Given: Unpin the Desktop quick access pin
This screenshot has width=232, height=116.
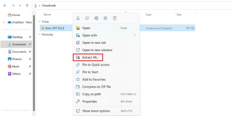Looking at the screenshot, I should pyautogui.click(x=30, y=37).
